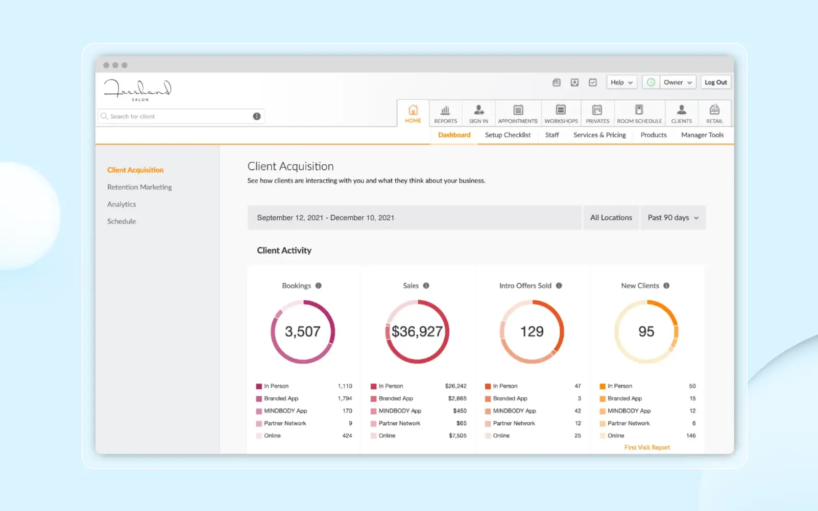
Task: Open the Appointments icon
Action: point(518,110)
